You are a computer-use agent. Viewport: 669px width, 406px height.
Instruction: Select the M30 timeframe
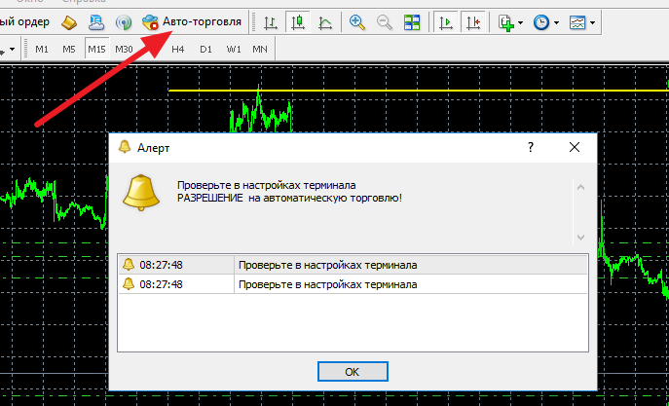click(124, 50)
